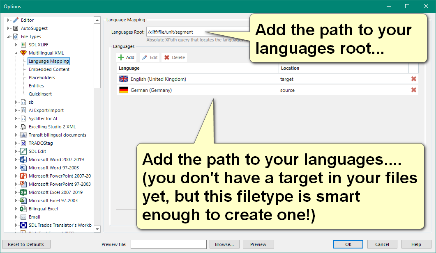Click the Preview file input field
Screen dimensions: 436x253
click(x=168, y=244)
